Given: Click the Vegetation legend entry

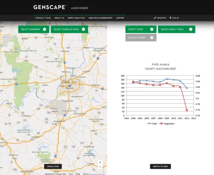Looking at the screenshot, I should click(x=167, y=123).
